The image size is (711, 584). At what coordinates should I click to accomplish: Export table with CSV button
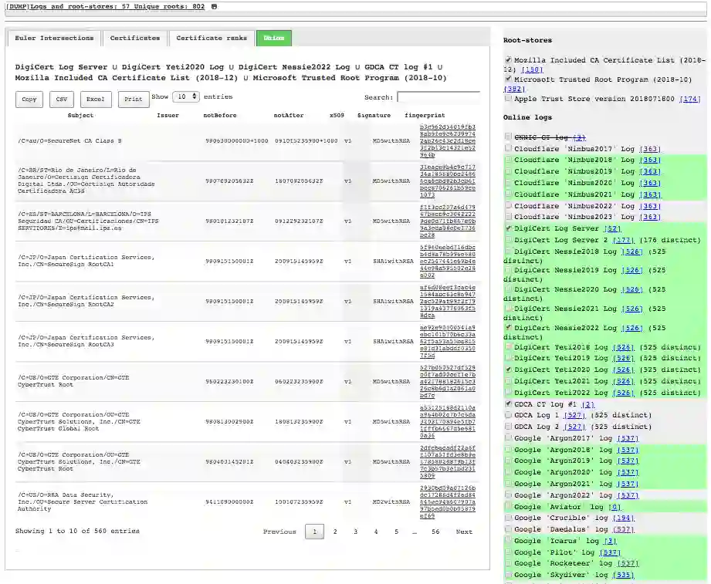click(62, 100)
